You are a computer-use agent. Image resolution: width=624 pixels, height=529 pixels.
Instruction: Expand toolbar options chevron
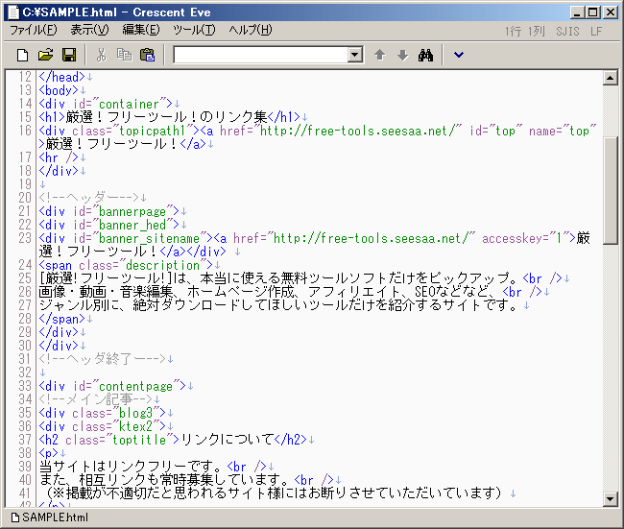[459, 55]
